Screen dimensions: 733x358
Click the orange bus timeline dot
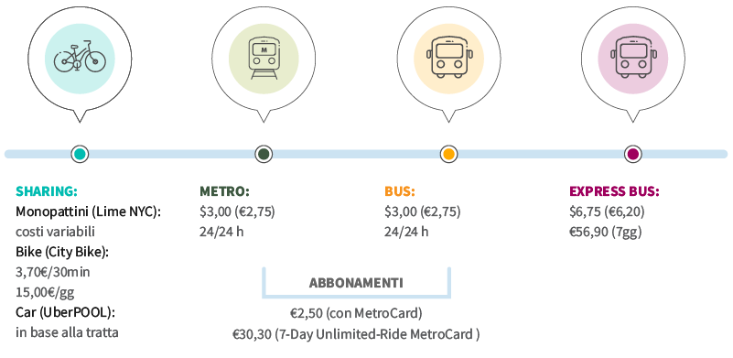pos(448,154)
